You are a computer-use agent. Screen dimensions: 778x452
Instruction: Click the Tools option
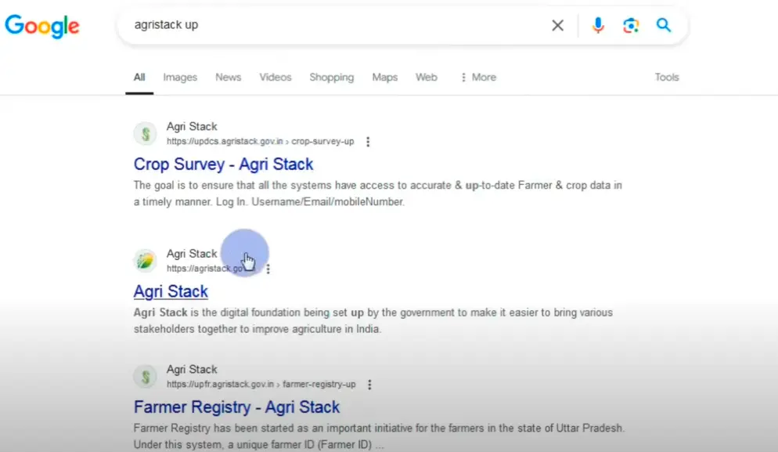click(666, 77)
